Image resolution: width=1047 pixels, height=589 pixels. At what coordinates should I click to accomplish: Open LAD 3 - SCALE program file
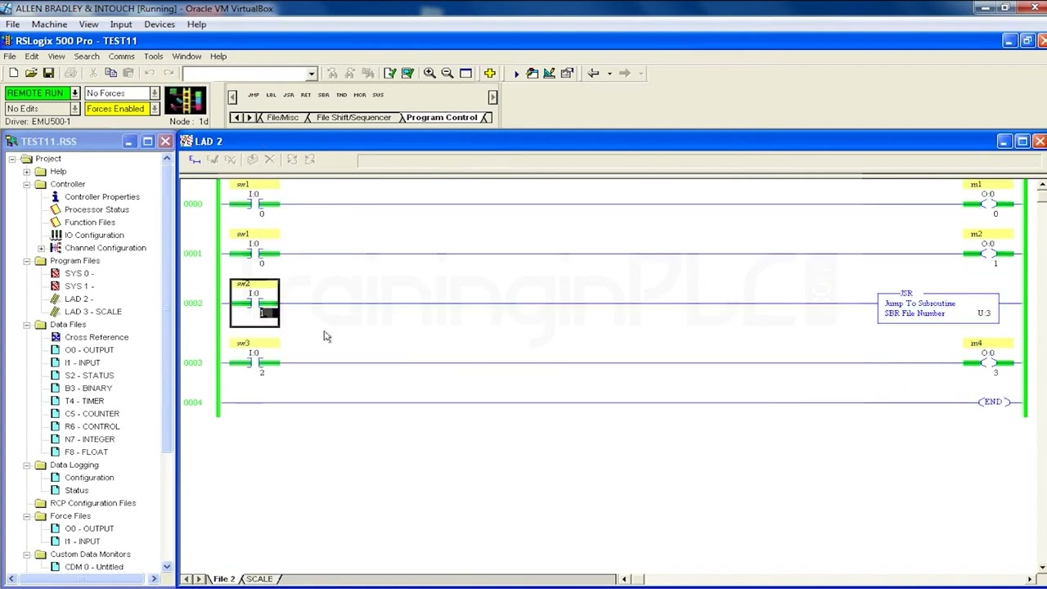92,312
